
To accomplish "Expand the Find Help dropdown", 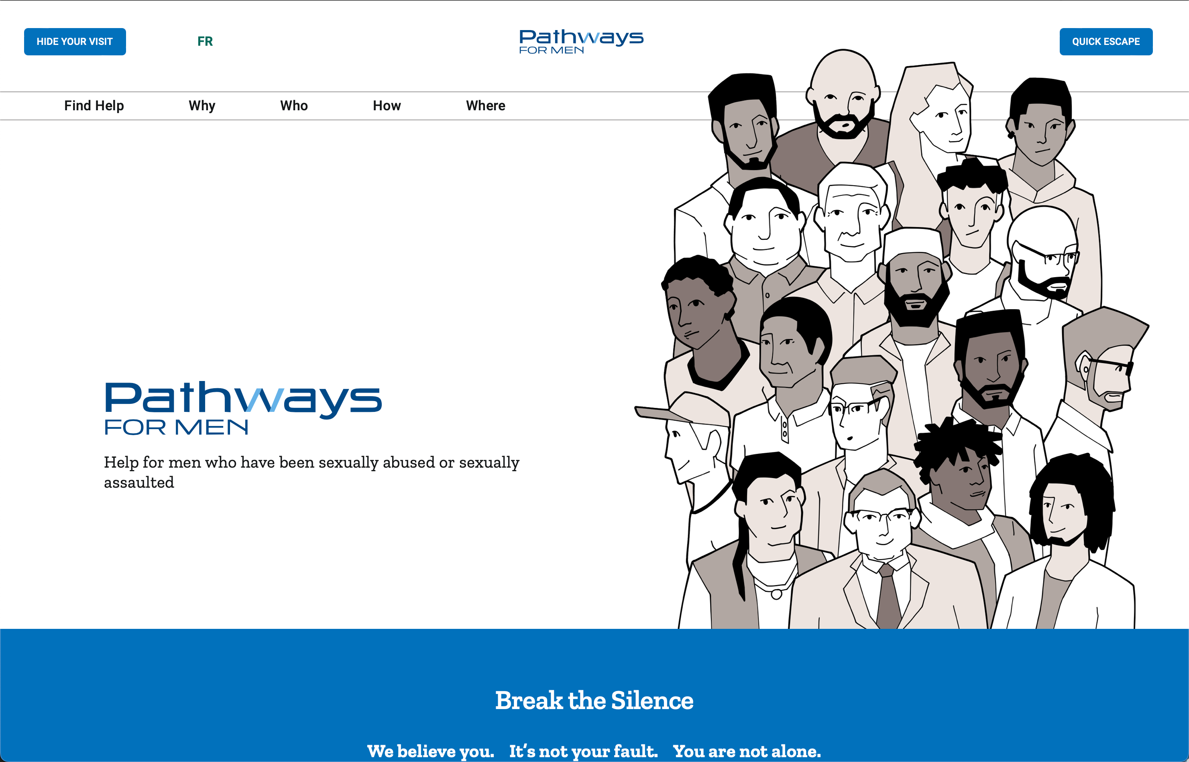I will 94,105.
